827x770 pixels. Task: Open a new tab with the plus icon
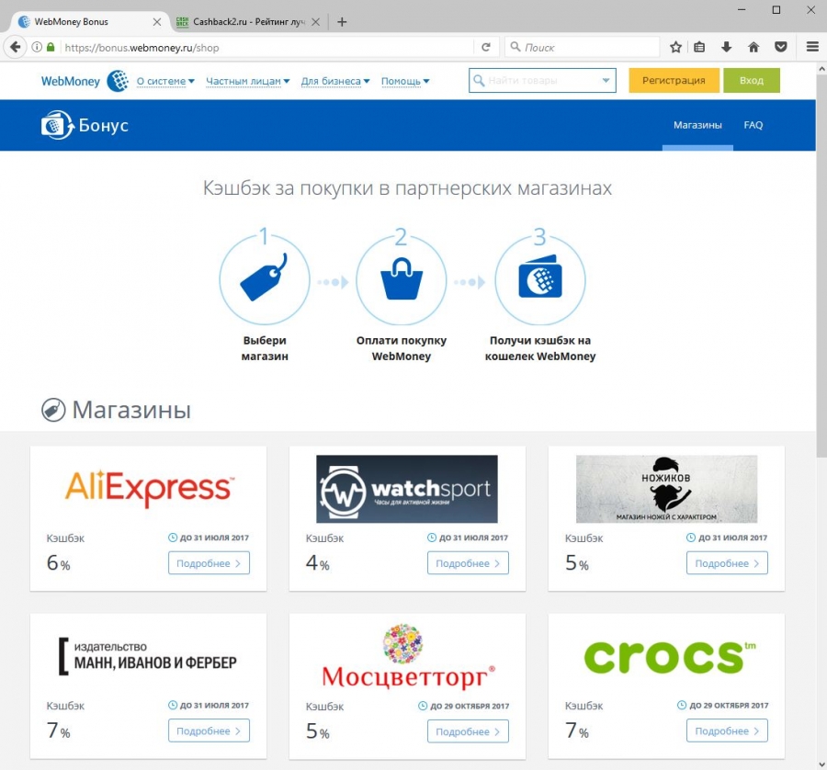click(x=342, y=22)
